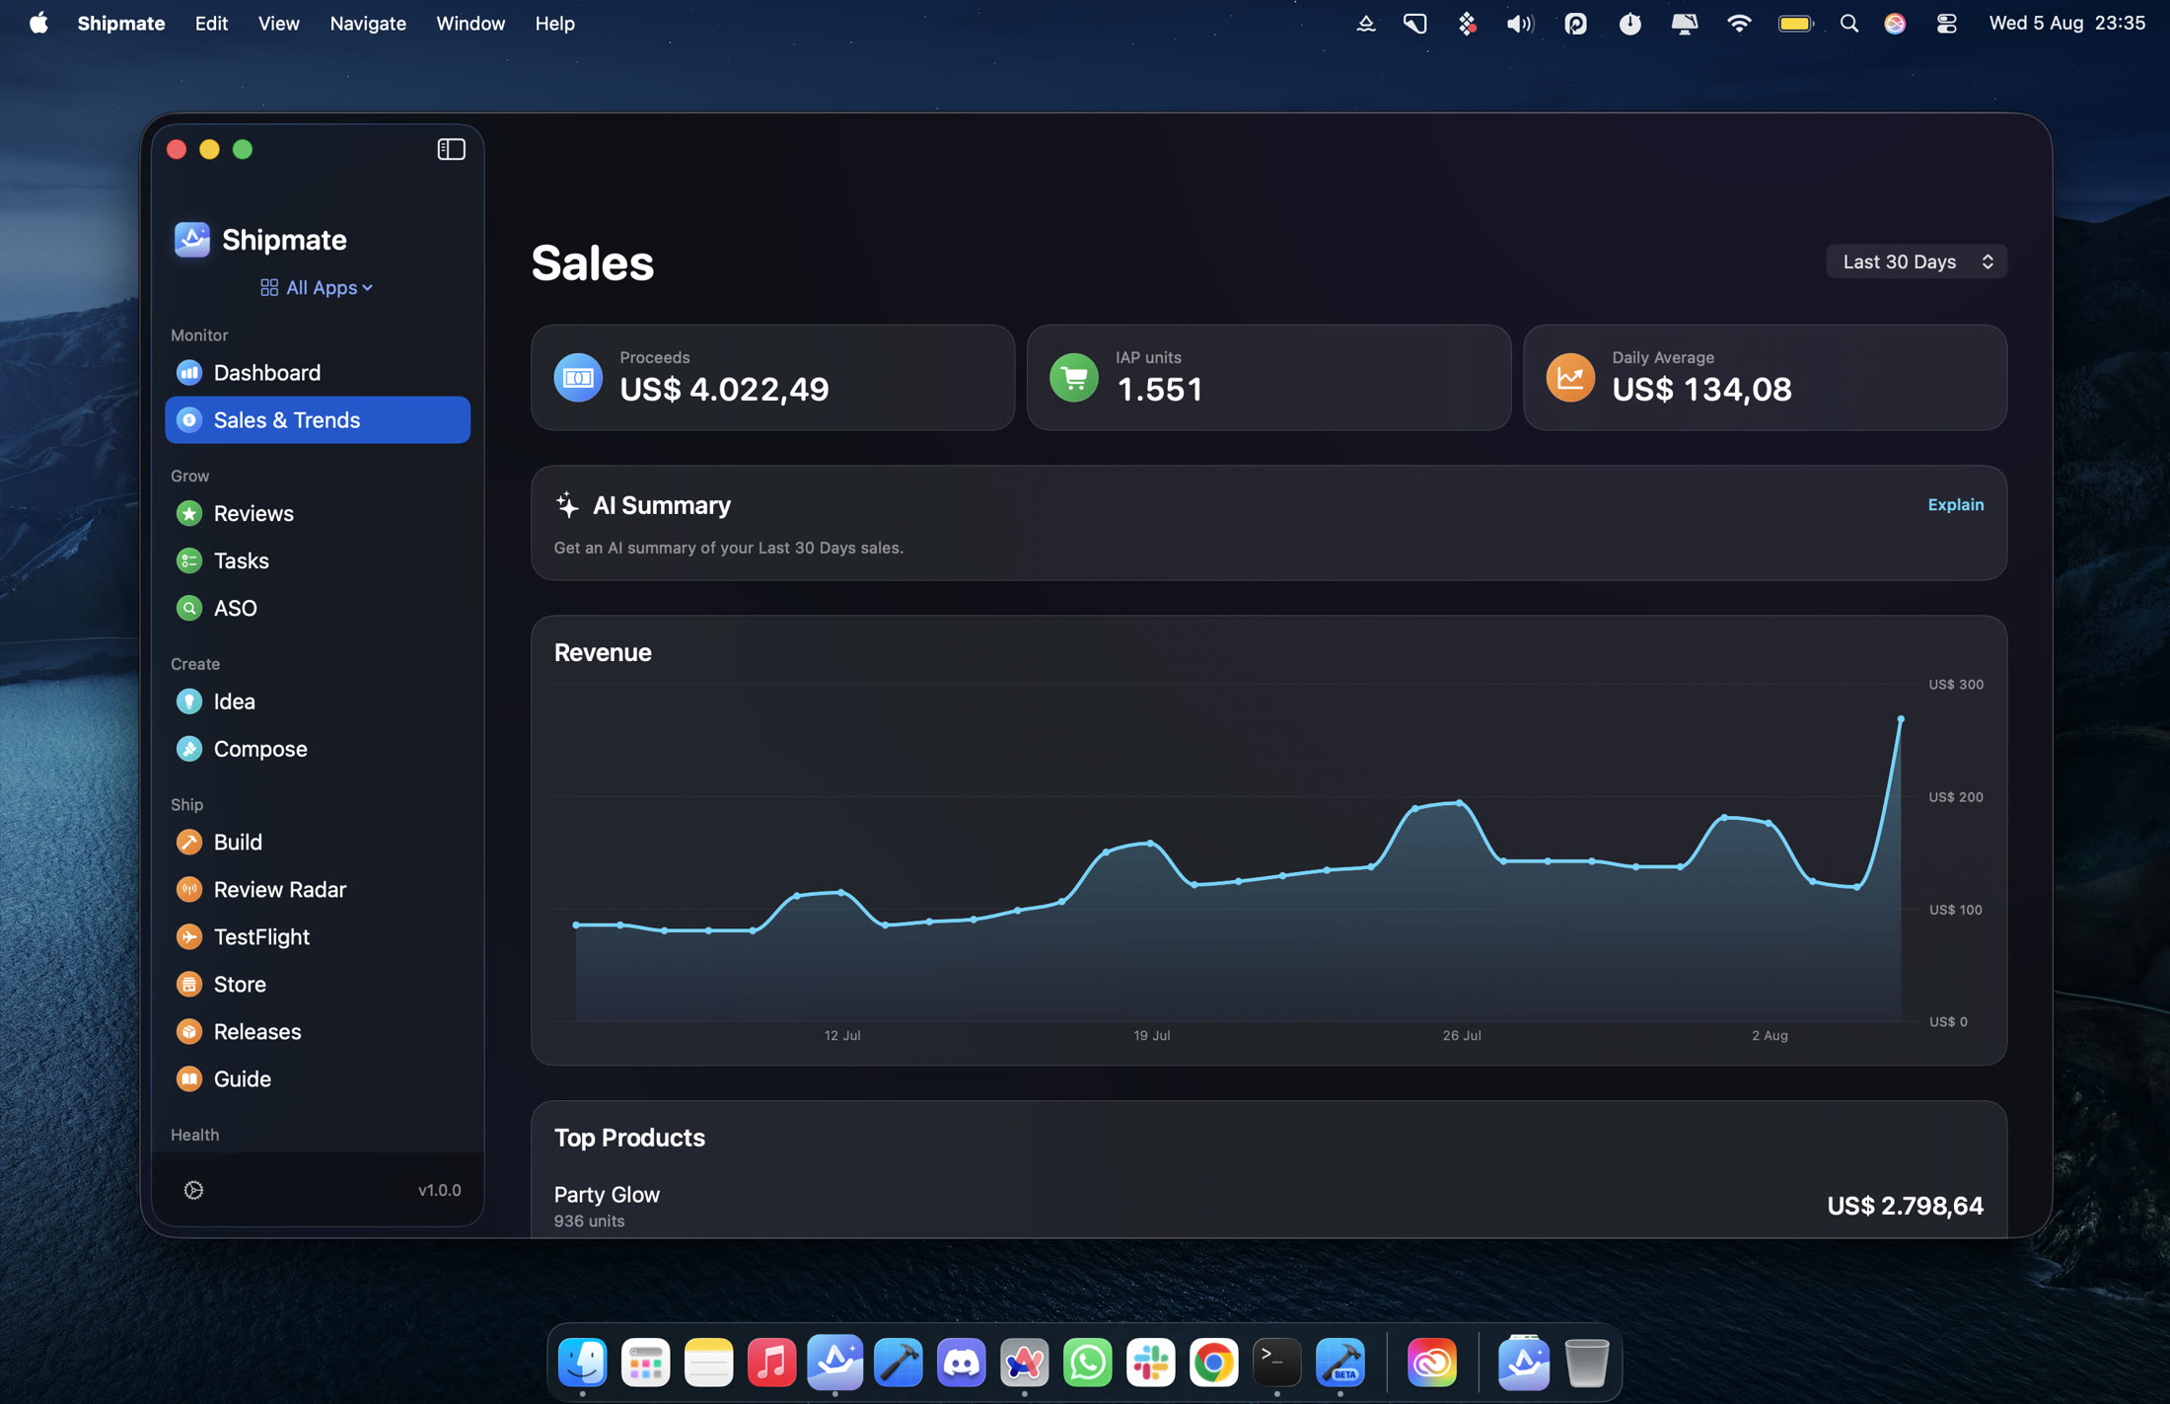Image resolution: width=2170 pixels, height=1404 pixels.
Task: Click the US$ 2.798,64 product revenue value
Action: [1905, 1206]
